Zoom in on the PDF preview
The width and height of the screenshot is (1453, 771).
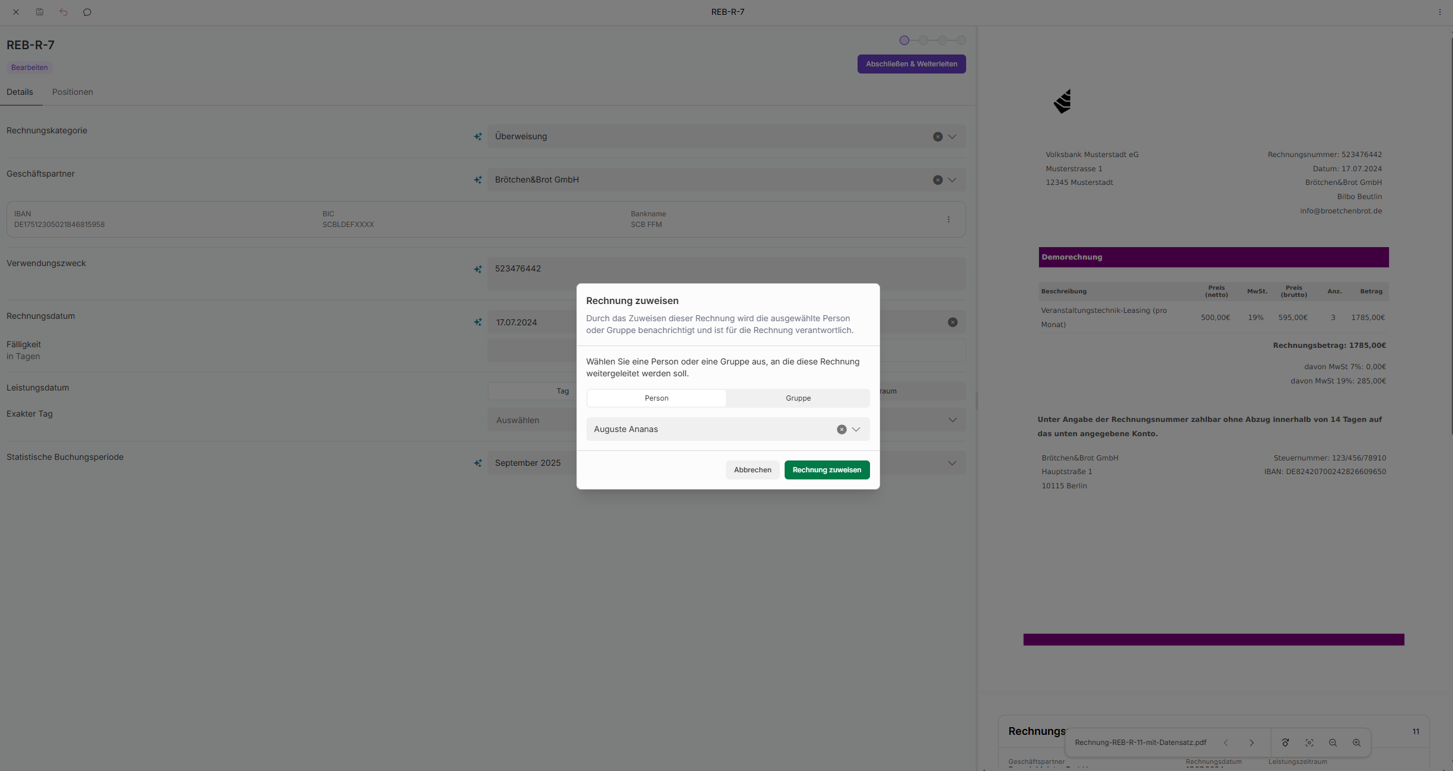[1356, 743]
